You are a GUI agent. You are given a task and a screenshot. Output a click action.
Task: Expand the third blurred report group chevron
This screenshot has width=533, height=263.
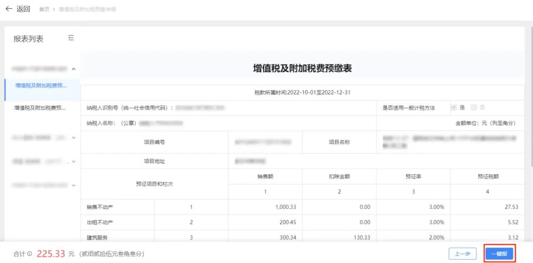pyautogui.click(x=74, y=161)
